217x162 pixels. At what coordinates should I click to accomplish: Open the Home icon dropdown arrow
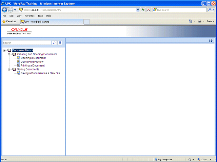point(195,21)
